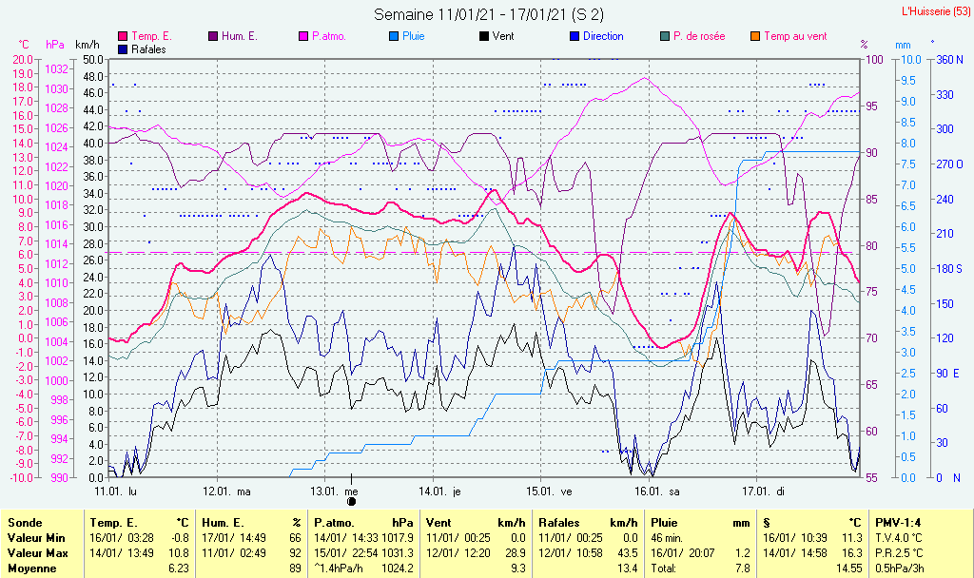974x578 pixels.
Task: Click the dark blue Rafales legend swatch
Action: coord(123,49)
